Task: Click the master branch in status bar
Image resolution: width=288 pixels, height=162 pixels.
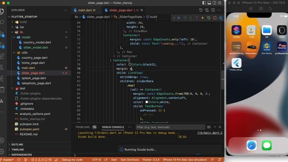Action: coord(7,160)
